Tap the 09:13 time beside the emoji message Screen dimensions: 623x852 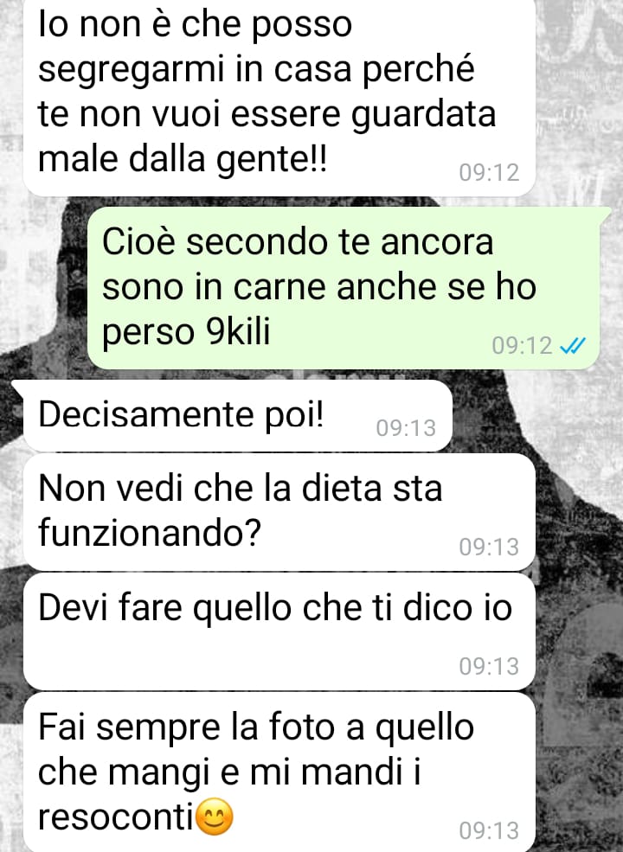tap(489, 831)
